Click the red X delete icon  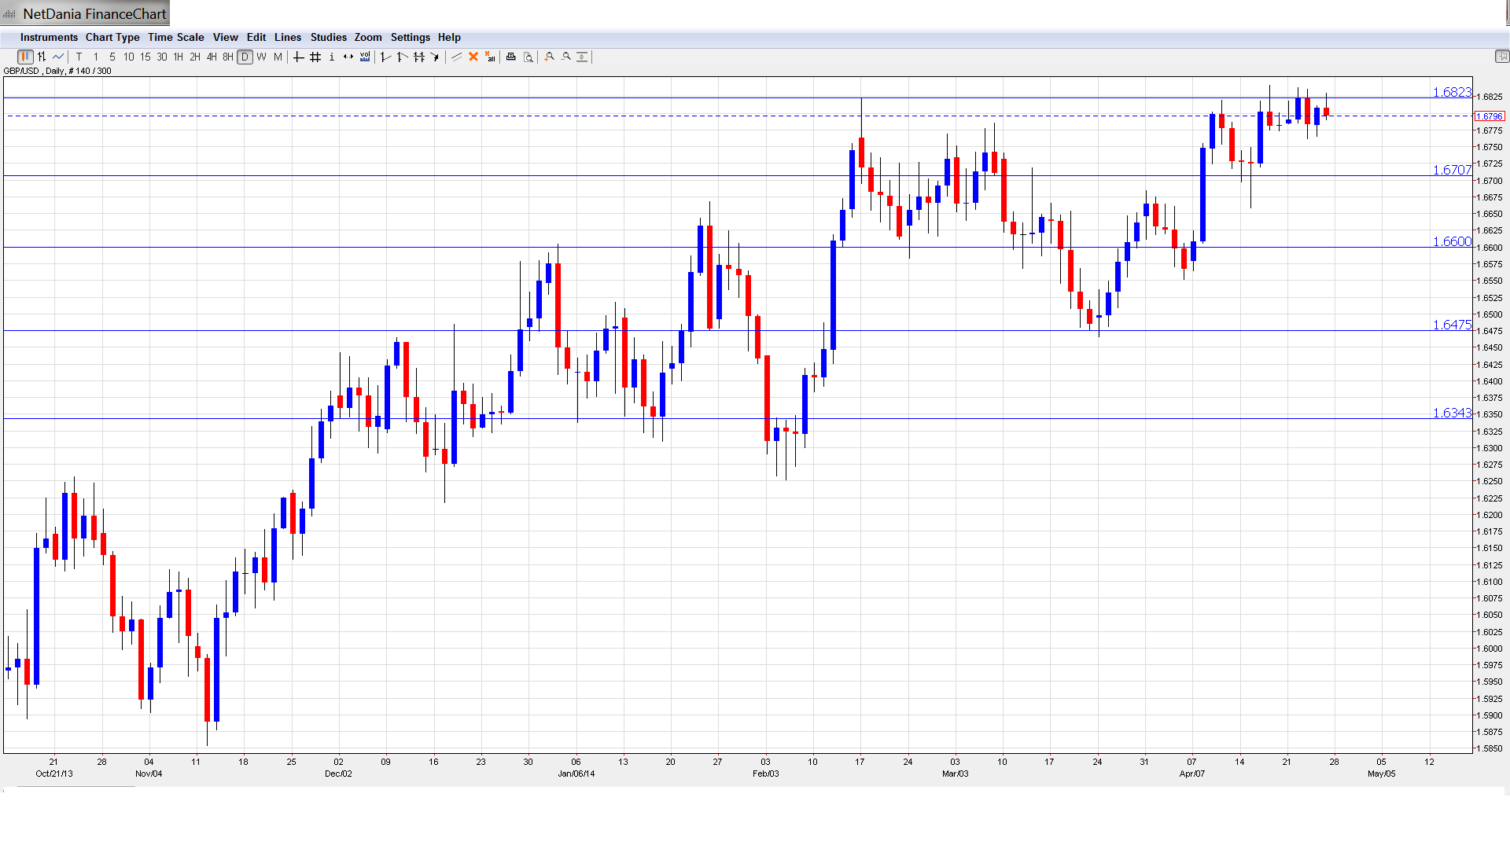pyautogui.click(x=473, y=57)
